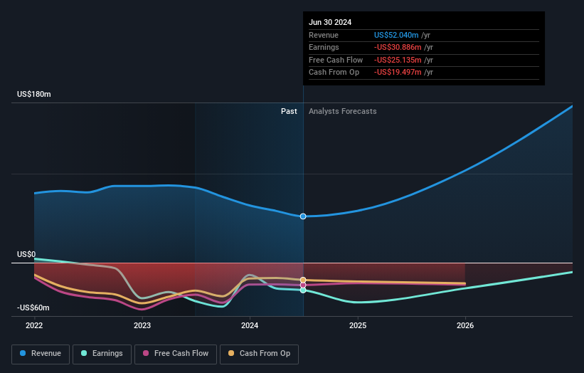Click the Free Cash Flow label in tooltip

coord(336,60)
